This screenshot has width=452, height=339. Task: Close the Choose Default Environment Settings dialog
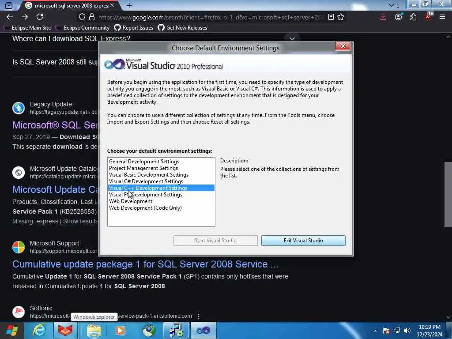point(343,46)
